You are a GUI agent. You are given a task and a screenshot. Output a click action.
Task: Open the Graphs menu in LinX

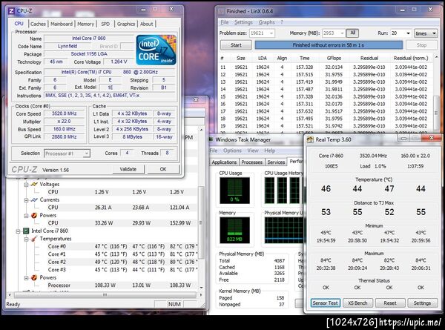[266, 22]
